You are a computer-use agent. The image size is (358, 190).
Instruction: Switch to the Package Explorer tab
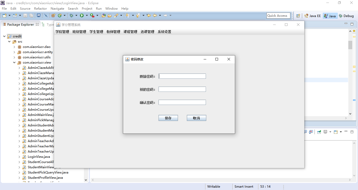pyautogui.click(x=20, y=24)
